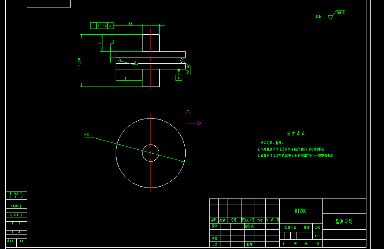Click the Ra3.2 roughness note near groove
384x249 pixels.
(188, 70)
